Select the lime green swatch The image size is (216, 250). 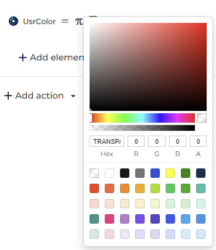click(x=155, y=188)
